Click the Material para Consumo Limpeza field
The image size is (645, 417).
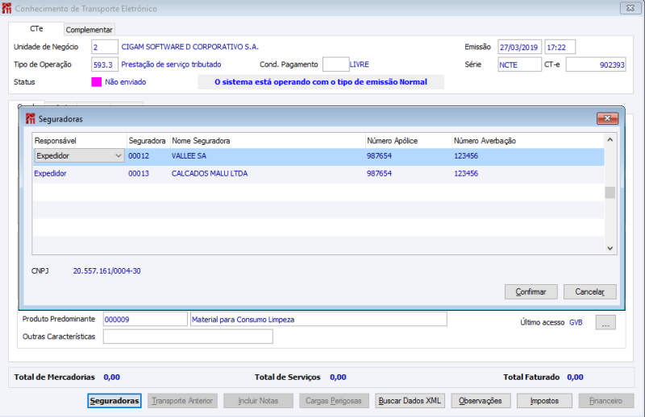318,320
